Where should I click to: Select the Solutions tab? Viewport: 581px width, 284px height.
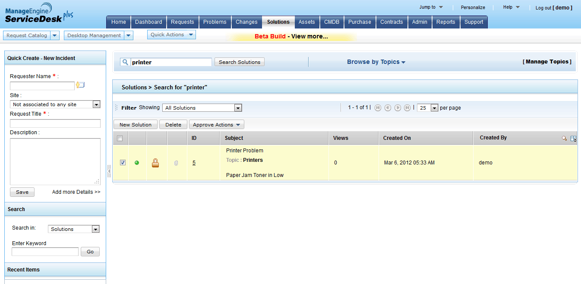(278, 22)
